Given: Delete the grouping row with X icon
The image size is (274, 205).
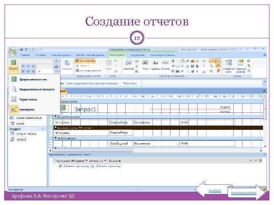Looking at the screenshot, I should click(261, 161).
